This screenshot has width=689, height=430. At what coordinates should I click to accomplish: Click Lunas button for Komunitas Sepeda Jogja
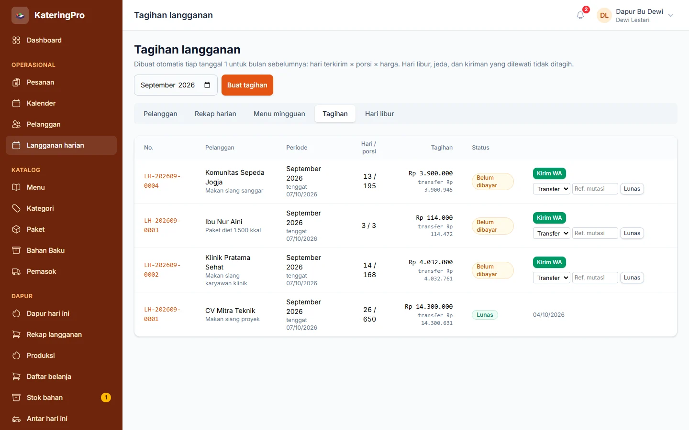[632, 189]
